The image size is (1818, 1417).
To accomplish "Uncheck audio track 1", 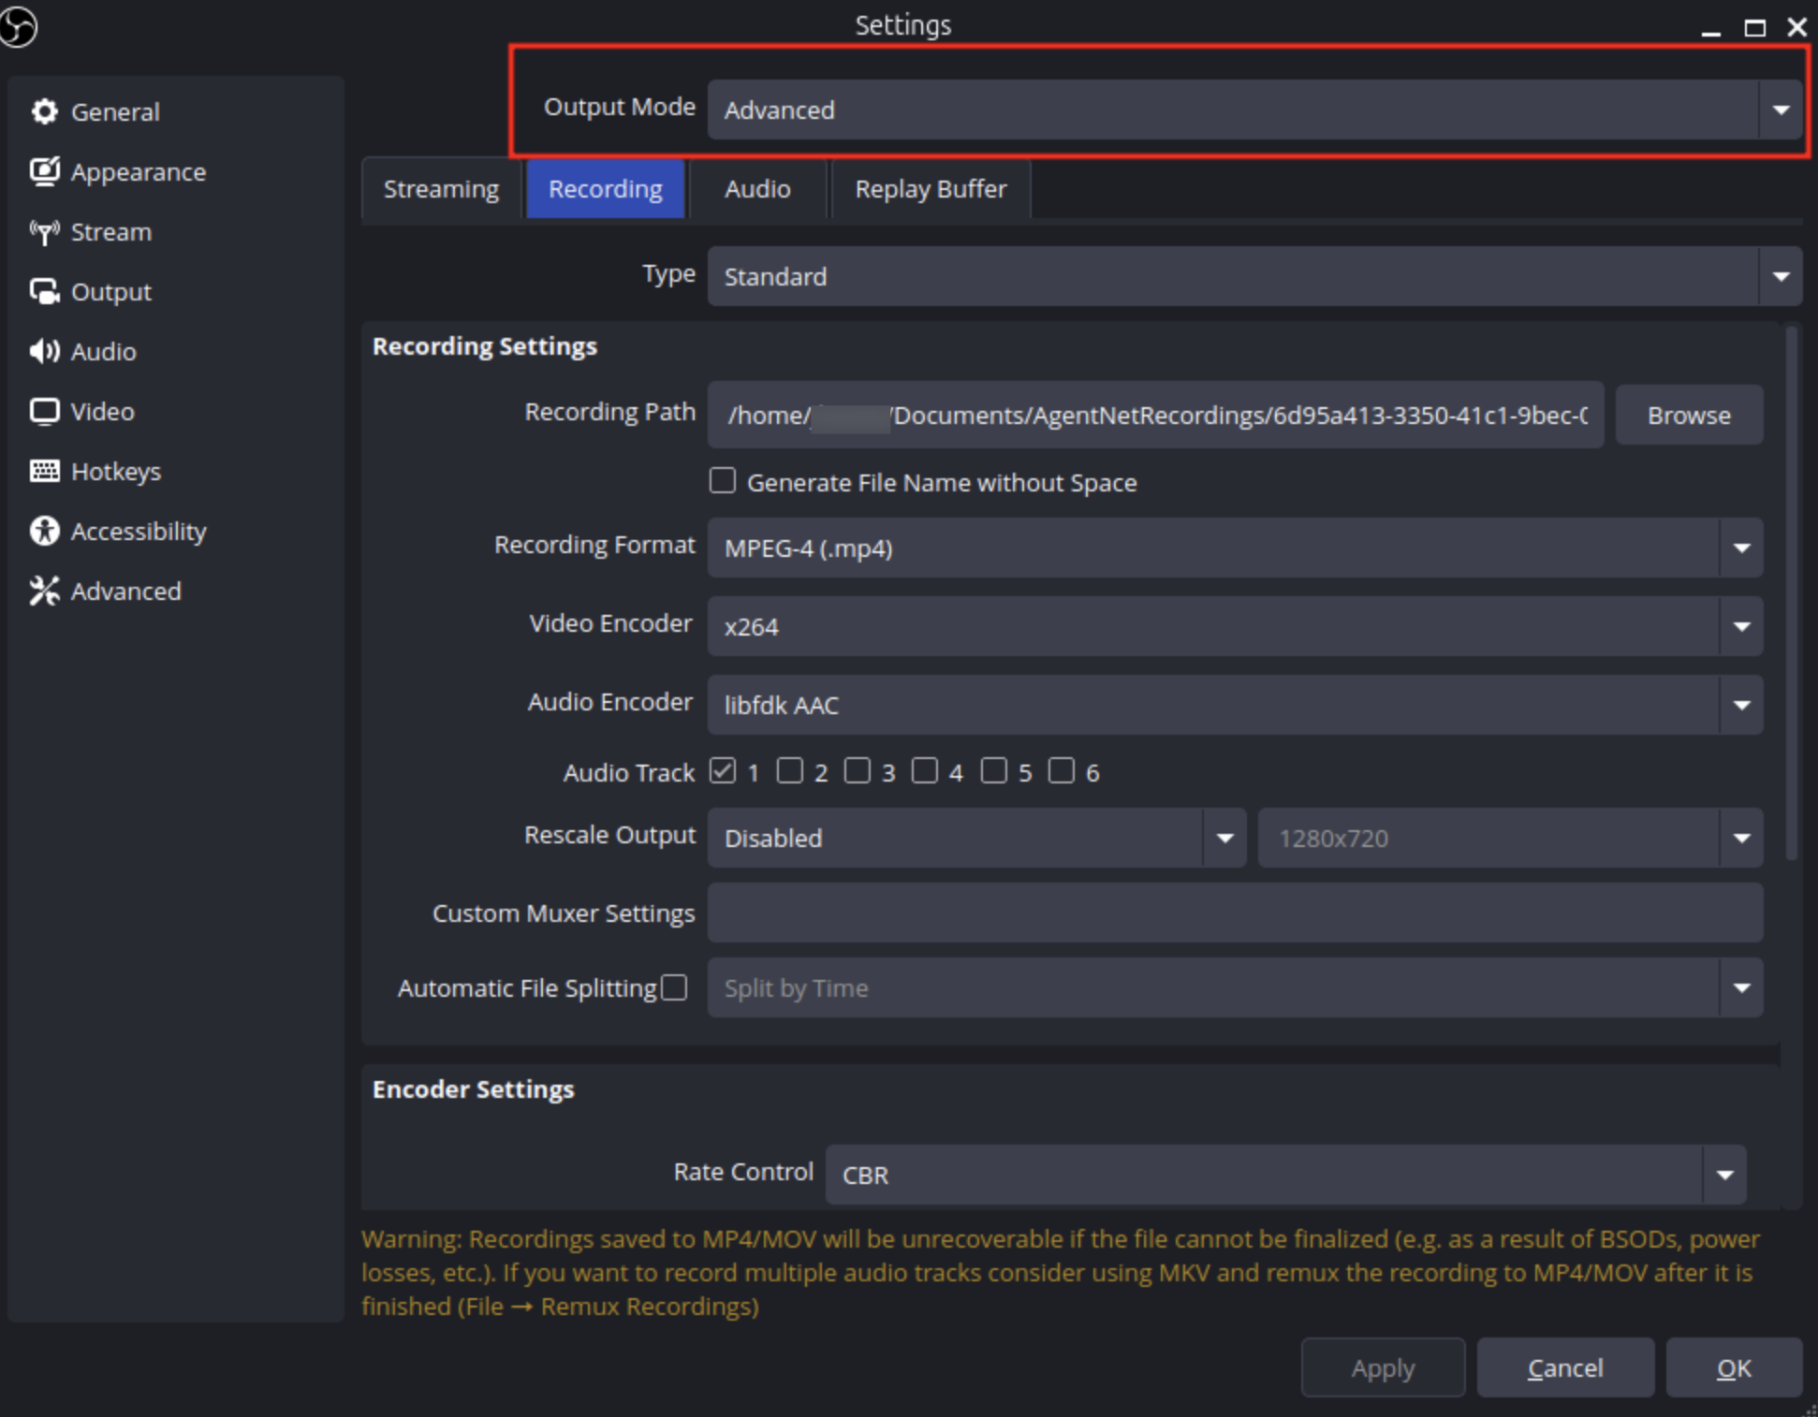I will [x=722, y=771].
